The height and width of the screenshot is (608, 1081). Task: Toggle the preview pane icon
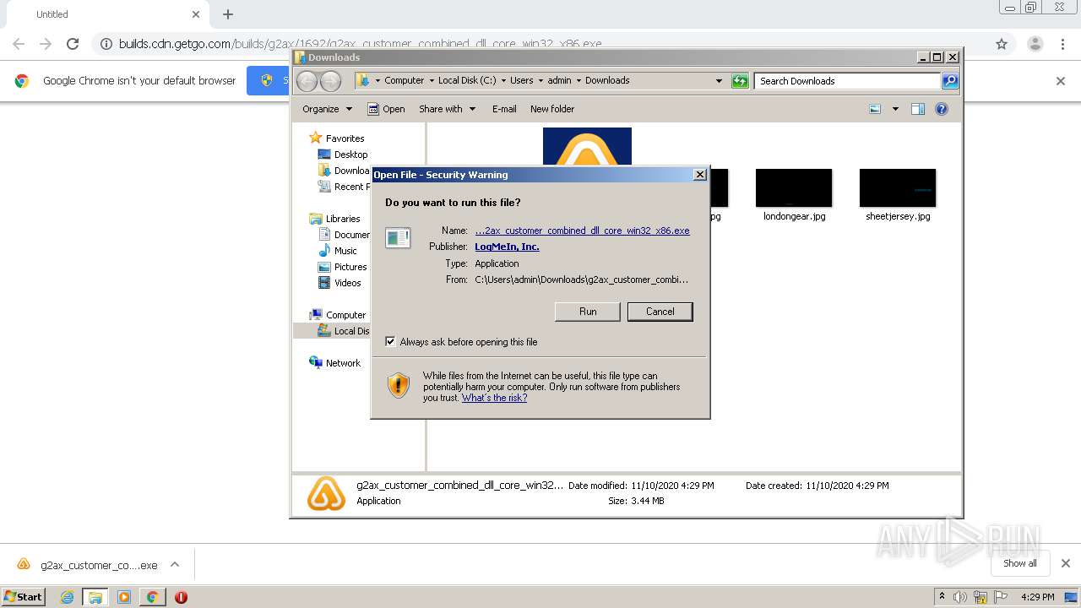coord(918,109)
